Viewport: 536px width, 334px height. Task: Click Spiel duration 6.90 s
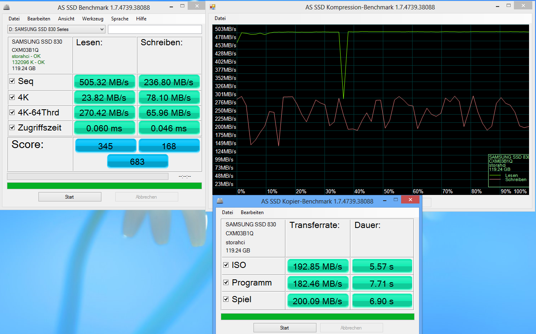(x=382, y=301)
